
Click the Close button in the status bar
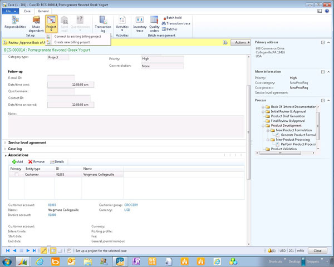click(x=317, y=251)
